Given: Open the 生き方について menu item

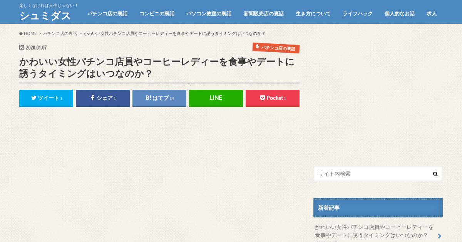Looking at the screenshot, I should [313, 13].
